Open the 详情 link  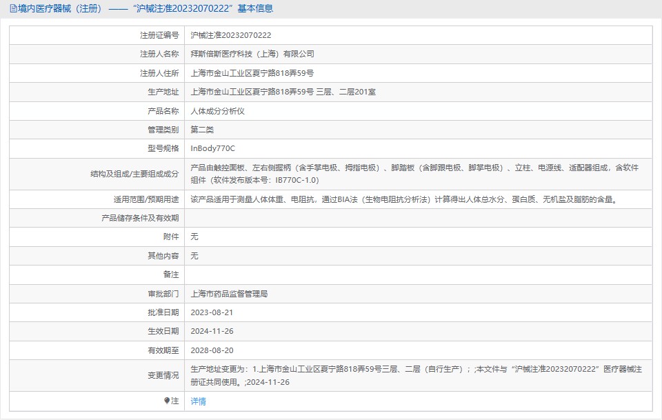198,401
